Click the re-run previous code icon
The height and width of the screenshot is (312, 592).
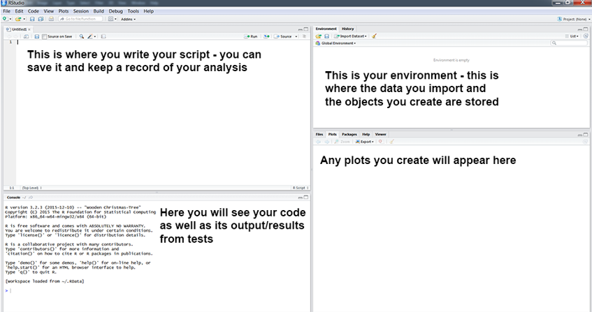pyautogui.click(x=268, y=36)
